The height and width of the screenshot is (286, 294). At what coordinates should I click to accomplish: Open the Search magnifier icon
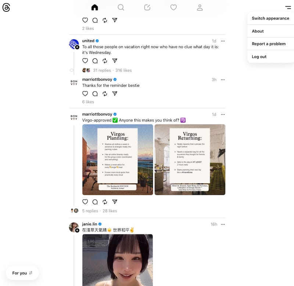[121, 7]
